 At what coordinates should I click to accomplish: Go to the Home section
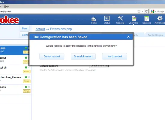[x=94, y=20]
